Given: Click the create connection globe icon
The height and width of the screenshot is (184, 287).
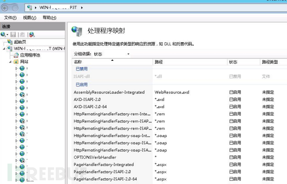Looking at the screenshot, I should (x=3, y=34).
